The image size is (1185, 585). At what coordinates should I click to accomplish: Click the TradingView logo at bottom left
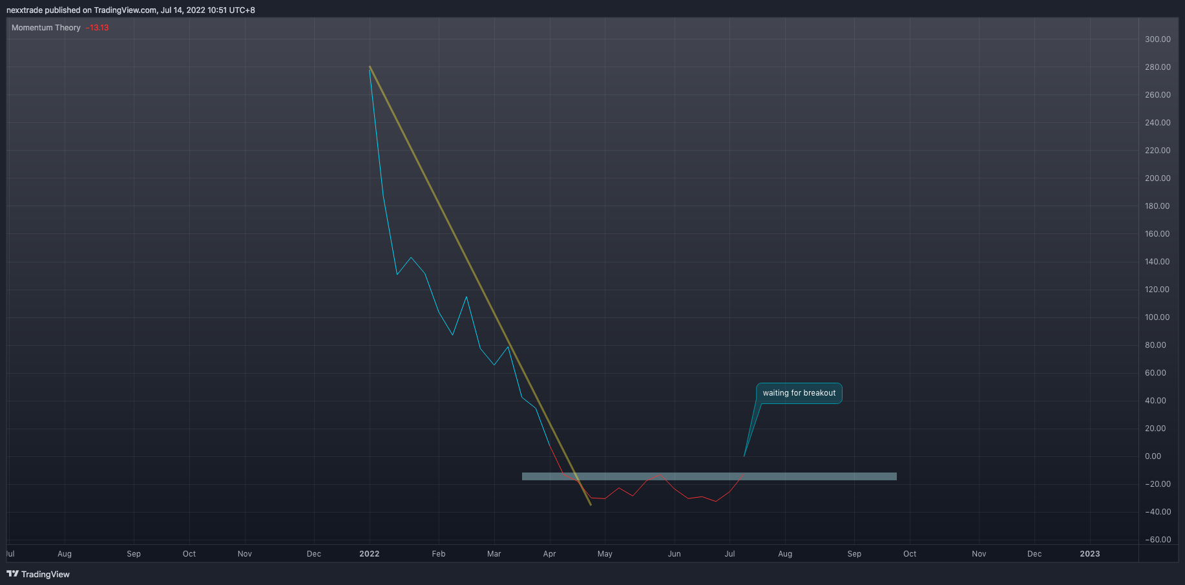point(38,574)
